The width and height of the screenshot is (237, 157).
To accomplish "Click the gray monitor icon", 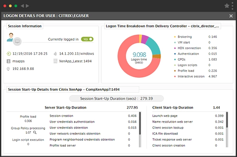I will (x=17, y=41).
